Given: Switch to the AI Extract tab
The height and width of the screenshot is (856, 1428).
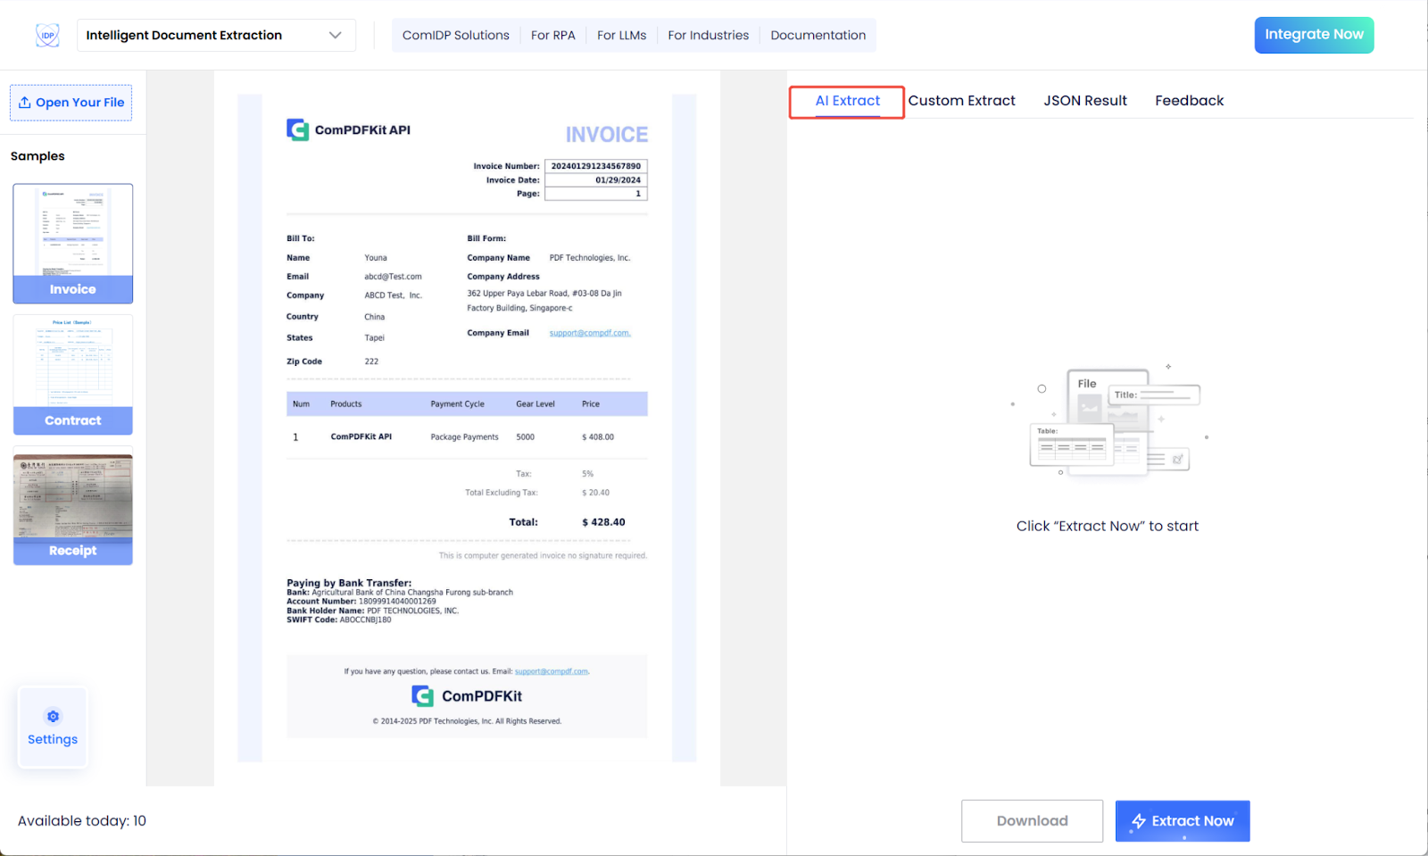Looking at the screenshot, I should pyautogui.click(x=847, y=101).
